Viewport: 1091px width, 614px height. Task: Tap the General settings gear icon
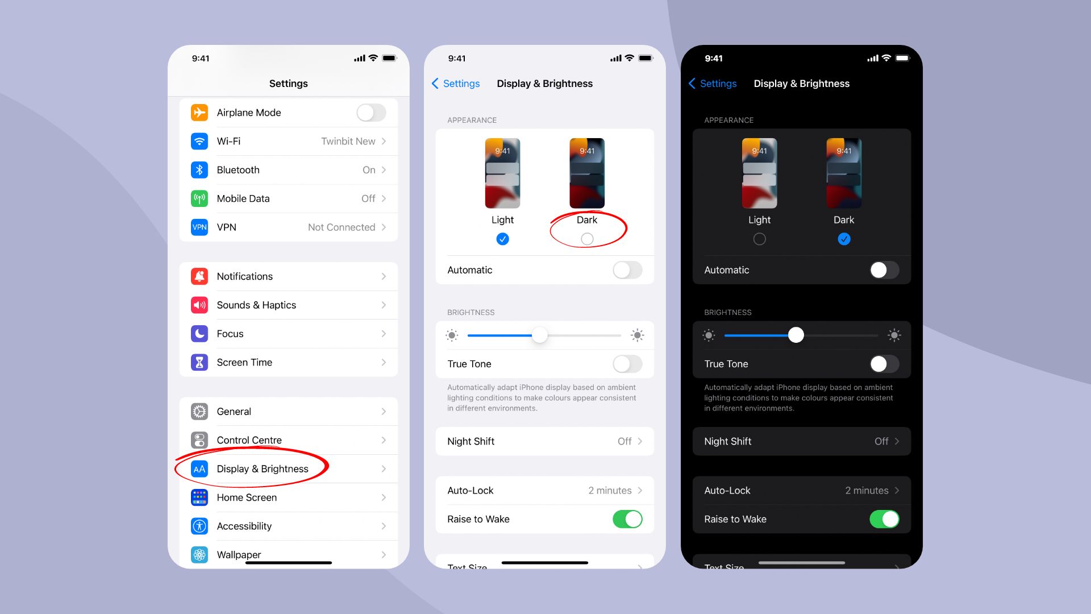(199, 412)
